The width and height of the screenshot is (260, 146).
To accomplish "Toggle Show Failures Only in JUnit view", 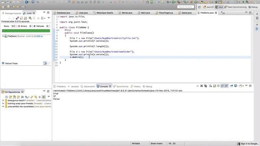I will (17, 18).
